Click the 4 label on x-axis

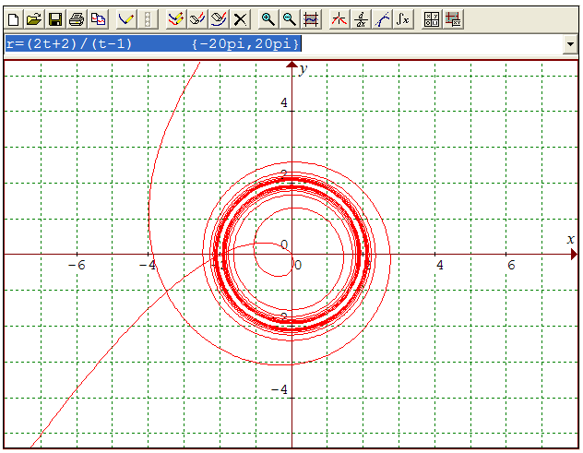[x=440, y=265]
